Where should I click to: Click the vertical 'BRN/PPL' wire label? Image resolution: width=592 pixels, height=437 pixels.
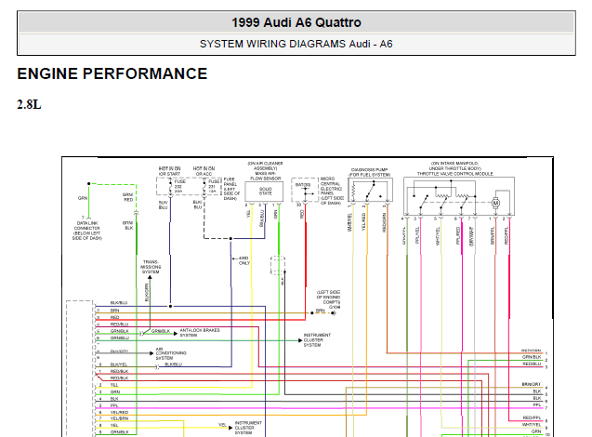click(x=493, y=235)
